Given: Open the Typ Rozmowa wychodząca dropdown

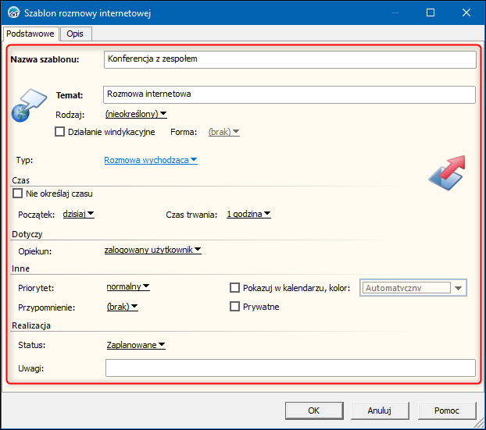Looking at the screenshot, I should pos(151,160).
